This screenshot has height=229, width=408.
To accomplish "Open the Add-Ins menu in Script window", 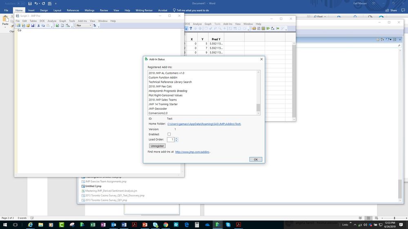I will 82,21.
